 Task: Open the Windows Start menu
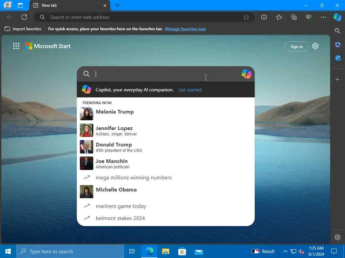(x=8, y=251)
